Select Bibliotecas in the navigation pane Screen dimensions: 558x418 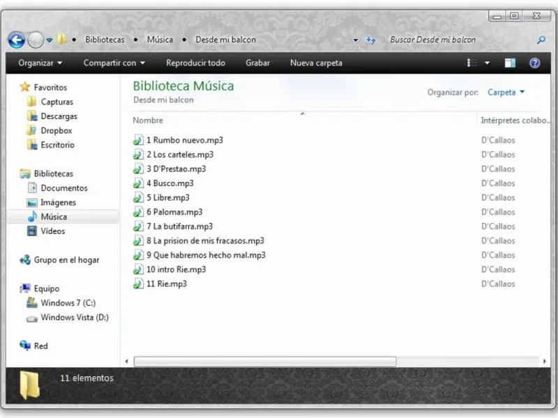[x=54, y=173]
